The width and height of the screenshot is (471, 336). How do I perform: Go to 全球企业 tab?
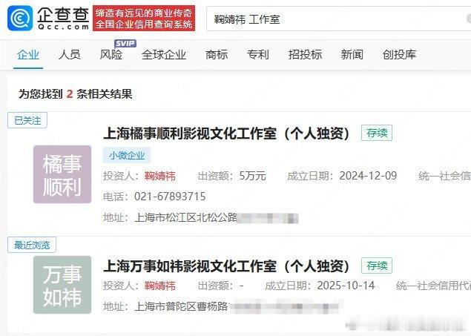[x=164, y=55]
